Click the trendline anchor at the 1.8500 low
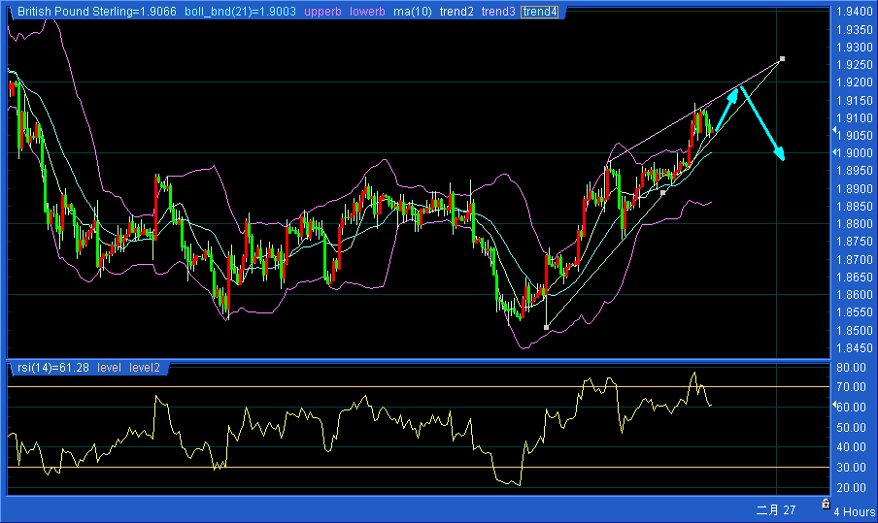878x523 pixels. coord(546,328)
